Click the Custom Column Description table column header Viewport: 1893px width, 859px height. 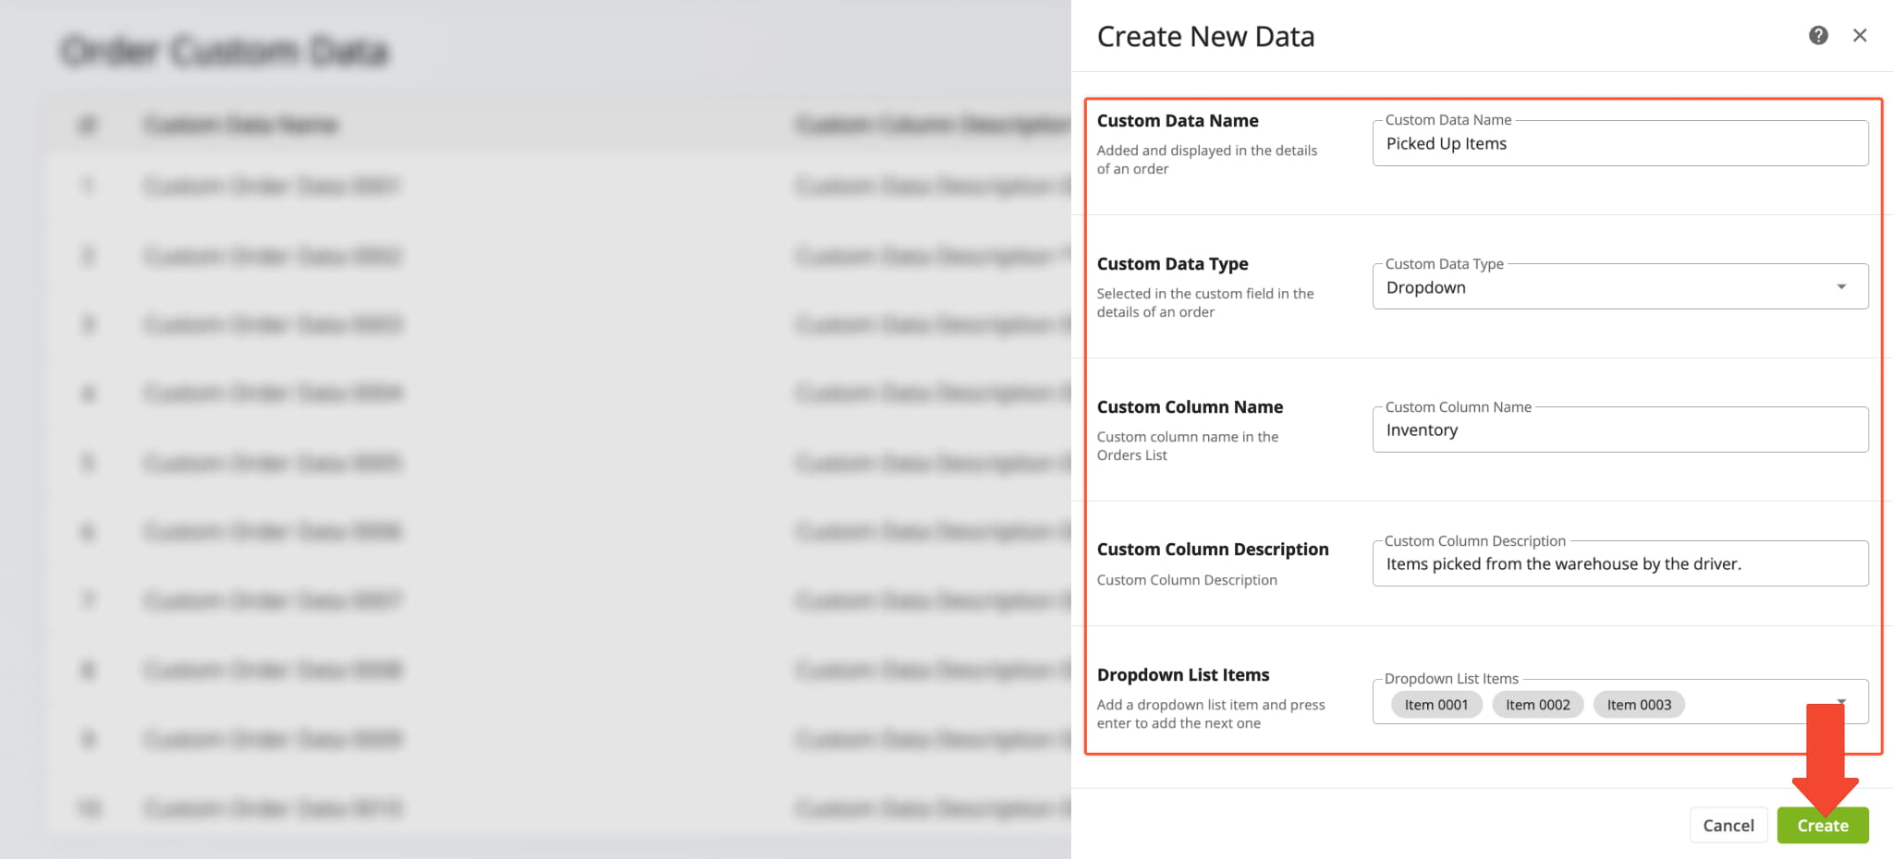929,125
